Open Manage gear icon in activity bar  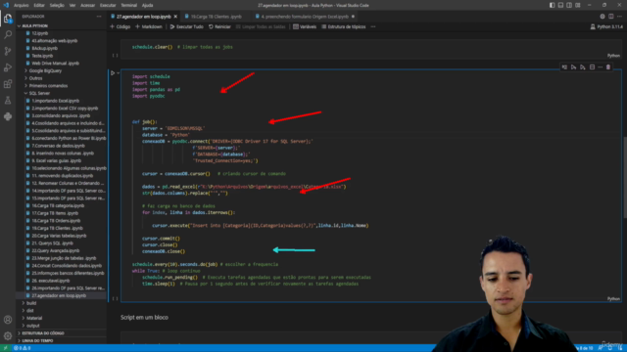[x=8, y=336]
